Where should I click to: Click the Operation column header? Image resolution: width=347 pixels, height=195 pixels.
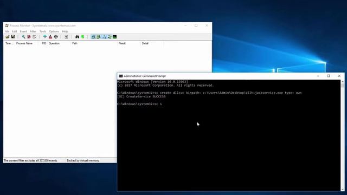(59, 43)
